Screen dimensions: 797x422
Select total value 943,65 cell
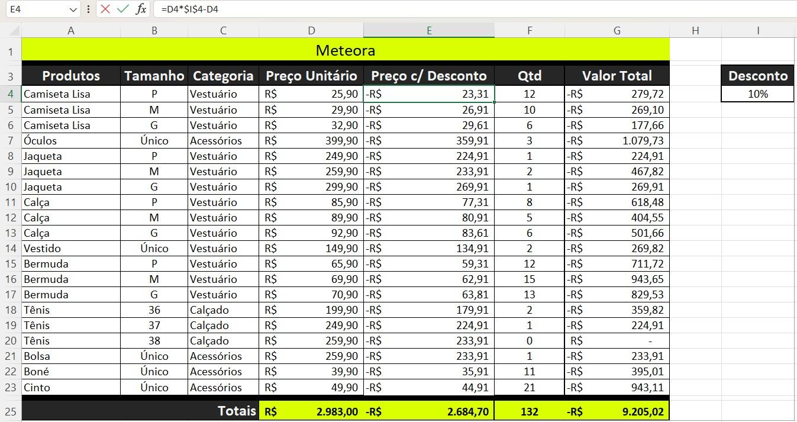click(x=617, y=279)
